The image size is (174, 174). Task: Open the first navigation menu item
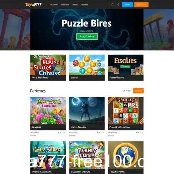[x=54, y=5]
